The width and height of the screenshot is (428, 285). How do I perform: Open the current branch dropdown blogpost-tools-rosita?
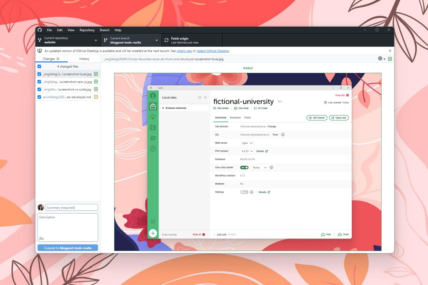pyautogui.click(x=131, y=40)
